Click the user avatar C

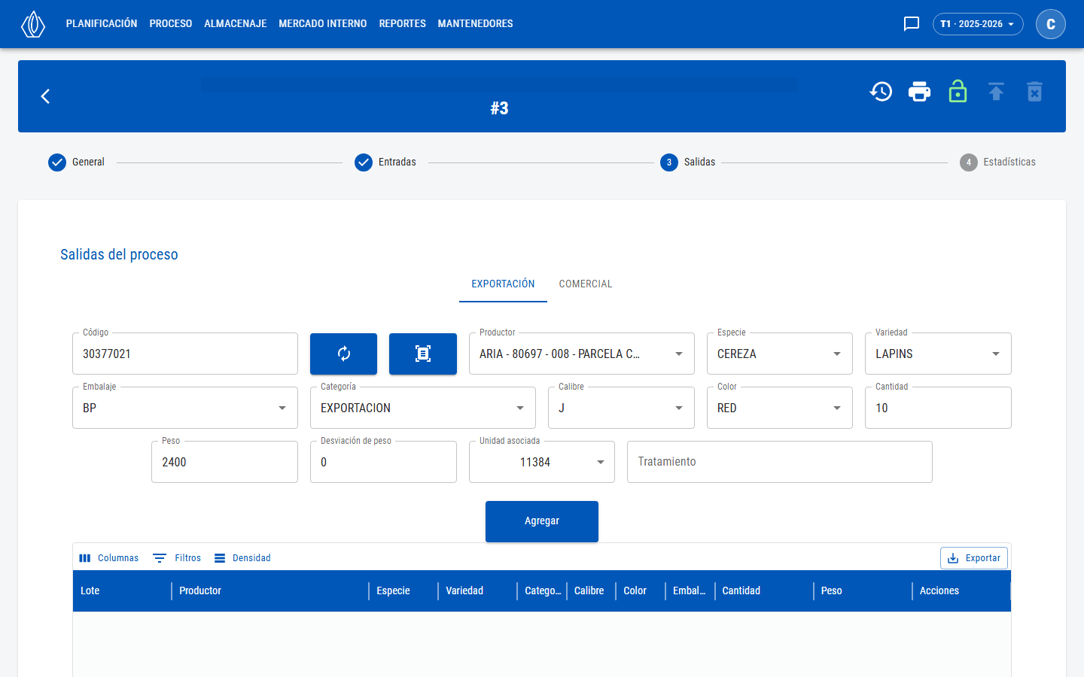1051,24
